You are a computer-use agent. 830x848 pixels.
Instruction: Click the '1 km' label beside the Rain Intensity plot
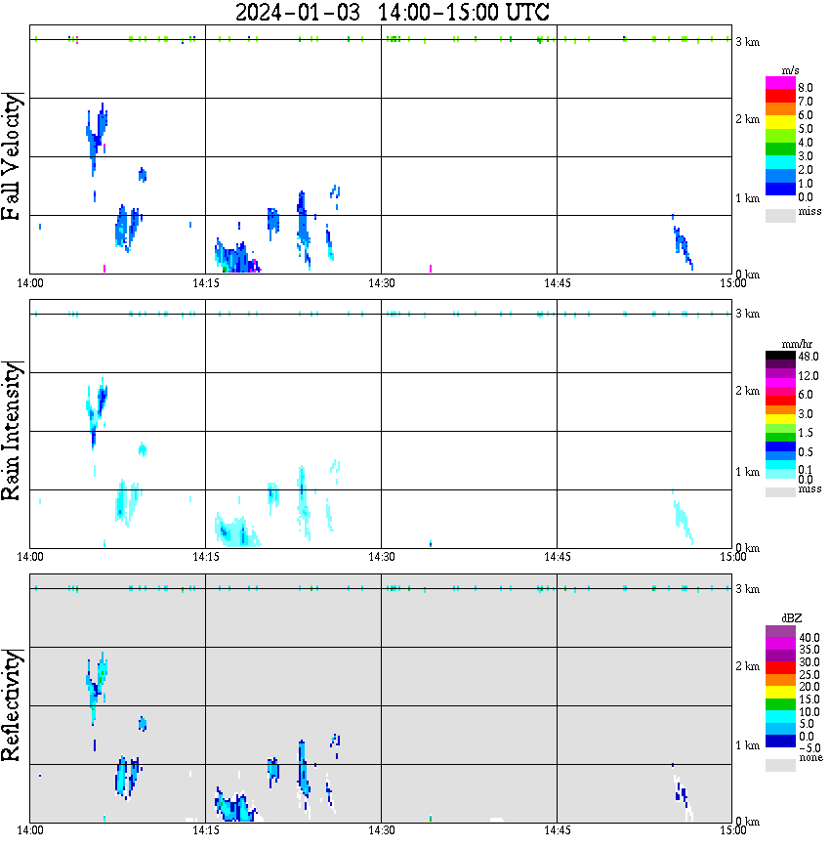pyautogui.click(x=747, y=472)
